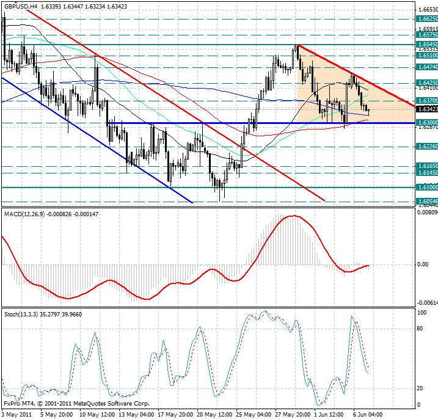Select the 17 May 20:00 time axis label
This screenshot has width=438, height=419.
coord(175,414)
